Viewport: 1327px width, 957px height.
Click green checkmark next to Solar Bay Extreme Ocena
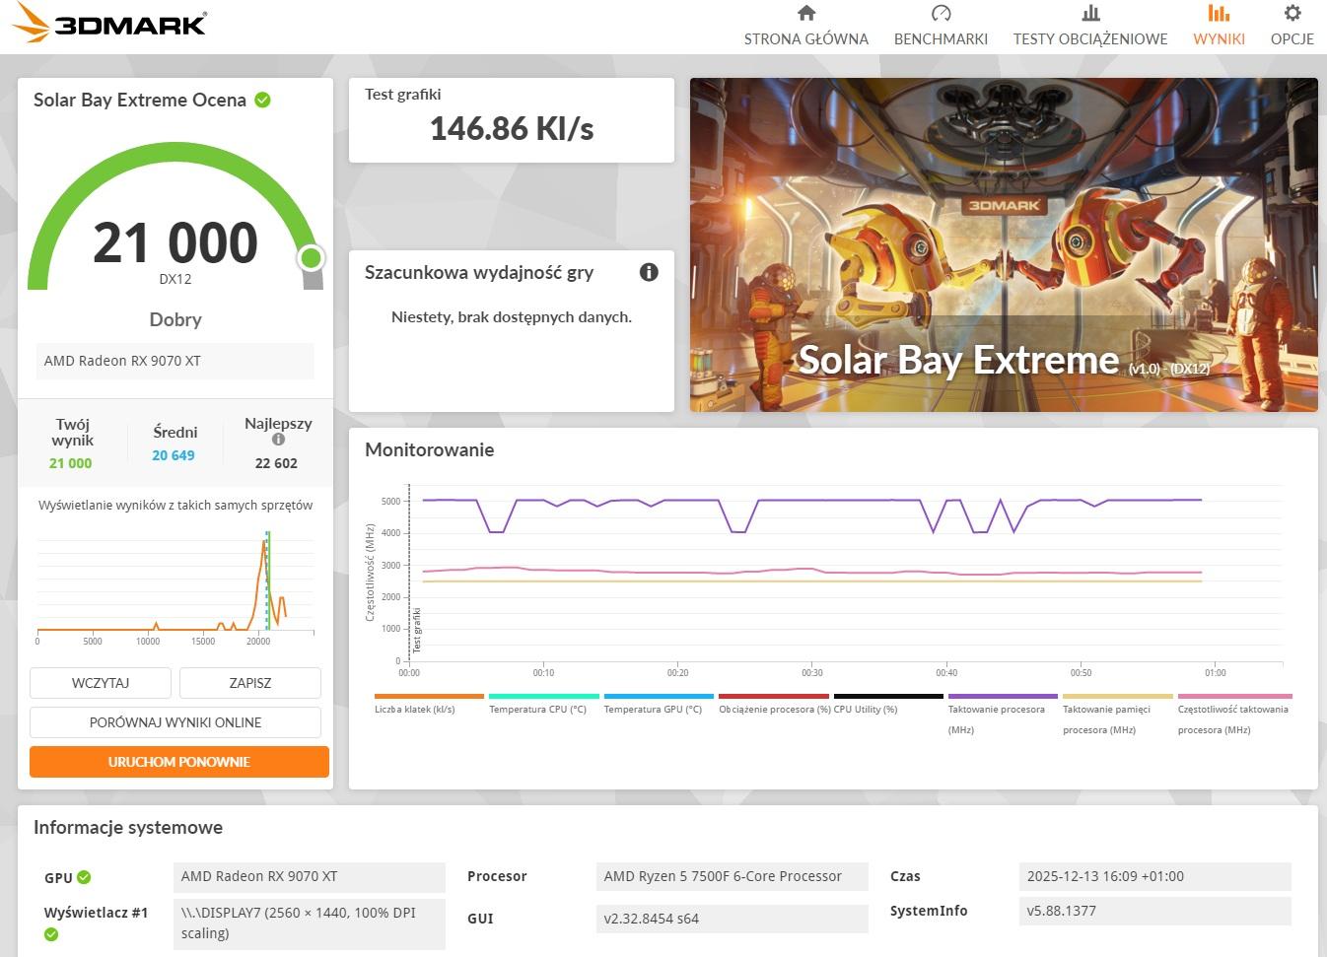point(263,100)
